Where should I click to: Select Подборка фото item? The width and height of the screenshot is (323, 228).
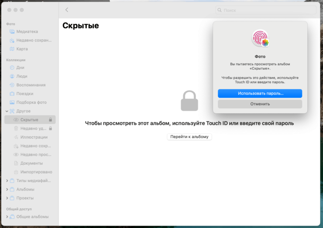(30, 102)
